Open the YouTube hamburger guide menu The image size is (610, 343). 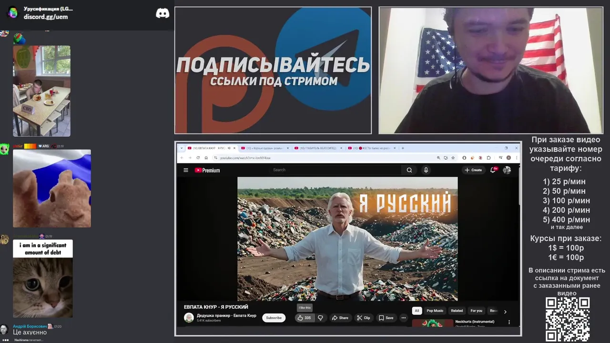[186, 170]
